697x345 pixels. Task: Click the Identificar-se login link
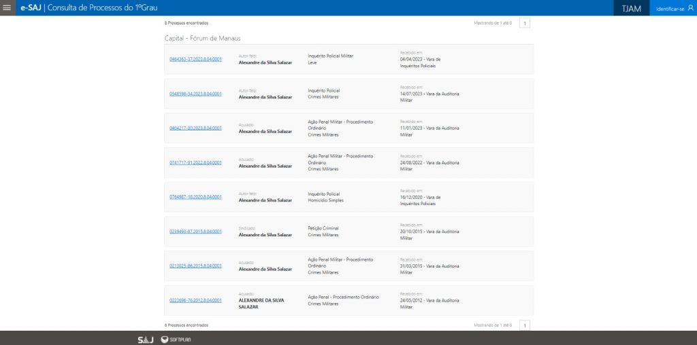click(670, 9)
